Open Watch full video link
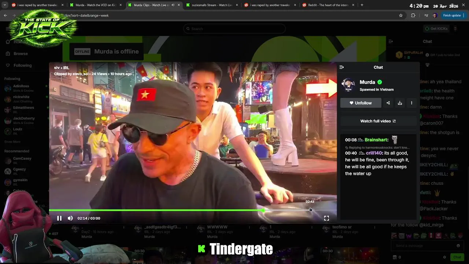 tap(378, 121)
